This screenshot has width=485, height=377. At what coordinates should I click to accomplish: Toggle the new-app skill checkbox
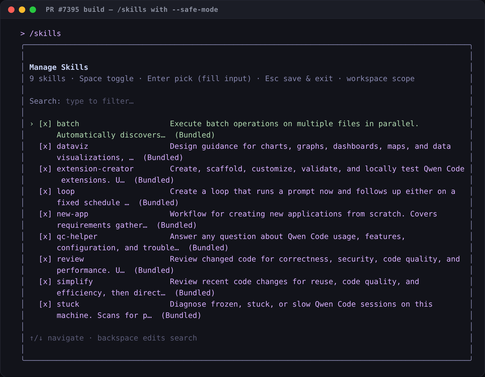[x=45, y=214]
